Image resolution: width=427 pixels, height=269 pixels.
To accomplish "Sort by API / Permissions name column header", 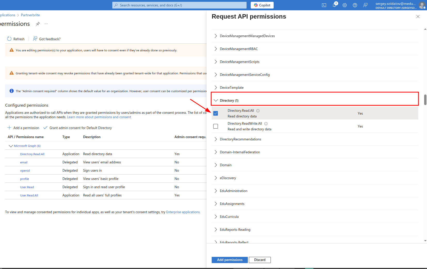I will click(x=26, y=137).
